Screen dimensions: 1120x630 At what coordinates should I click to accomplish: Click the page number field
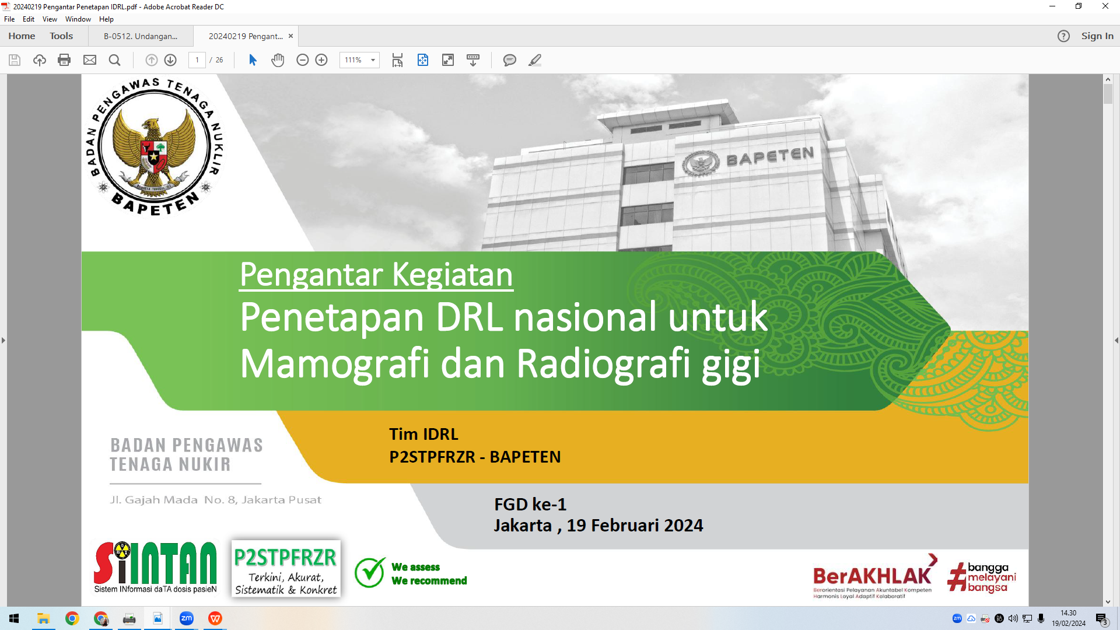click(x=197, y=60)
